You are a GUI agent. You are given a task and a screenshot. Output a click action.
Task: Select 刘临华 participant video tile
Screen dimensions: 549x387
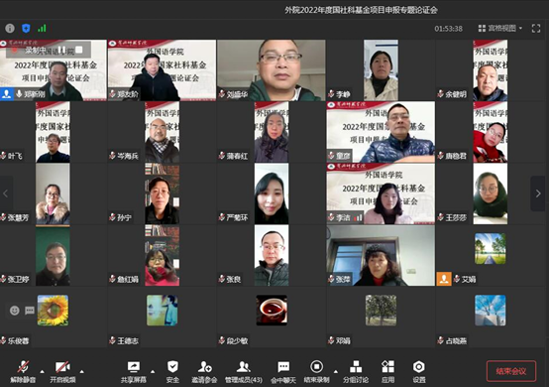[x=271, y=70]
